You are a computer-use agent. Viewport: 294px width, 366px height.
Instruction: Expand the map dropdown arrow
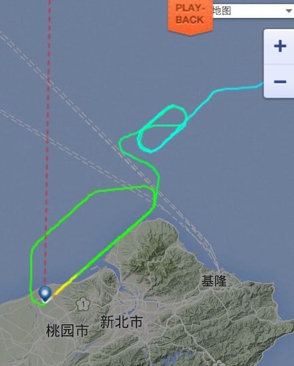[x=289, y=11]
